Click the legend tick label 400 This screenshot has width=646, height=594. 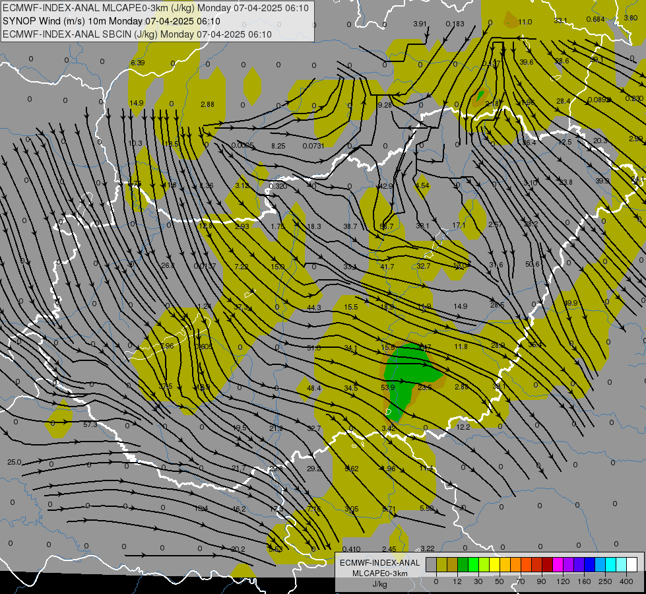tap(626, 581)
